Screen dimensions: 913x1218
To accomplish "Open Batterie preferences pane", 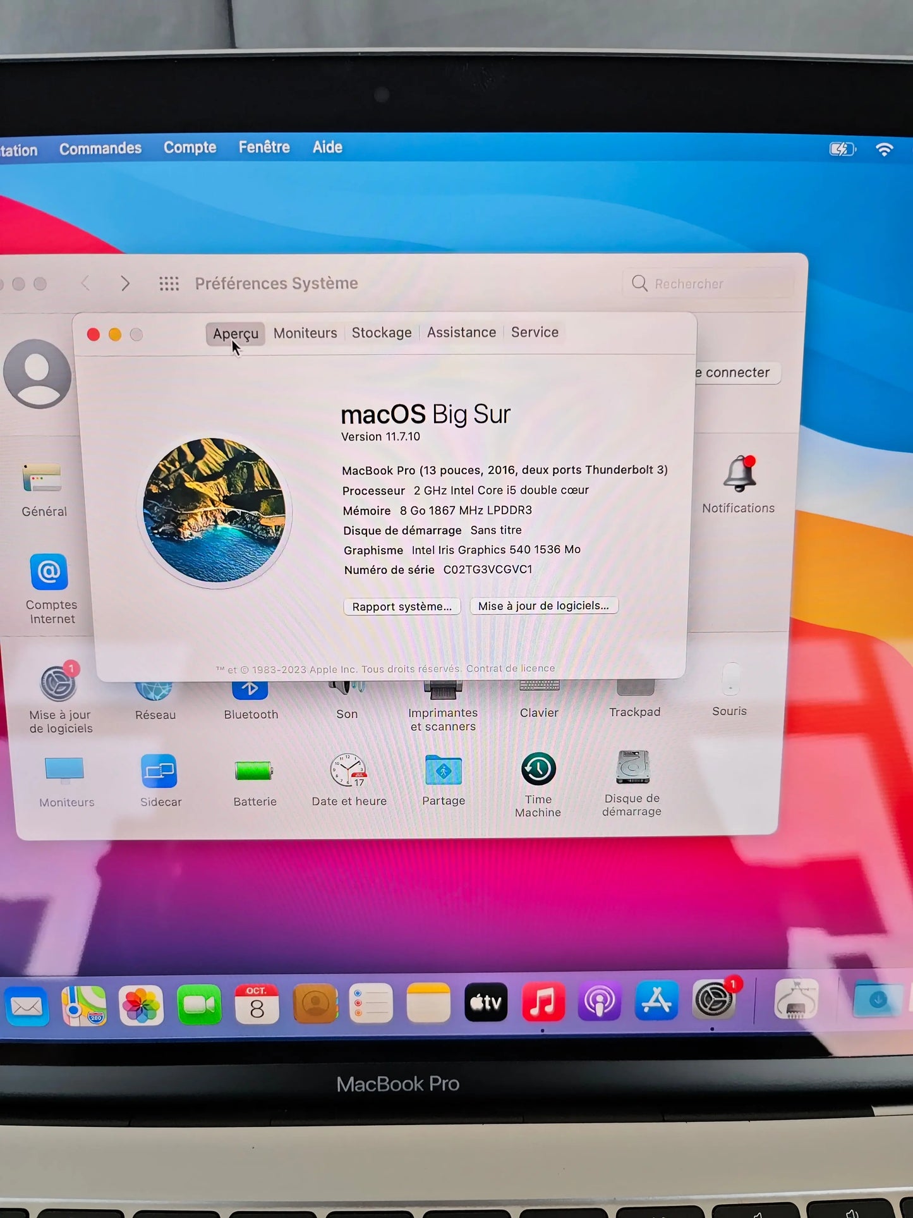I will coord(254,770).
